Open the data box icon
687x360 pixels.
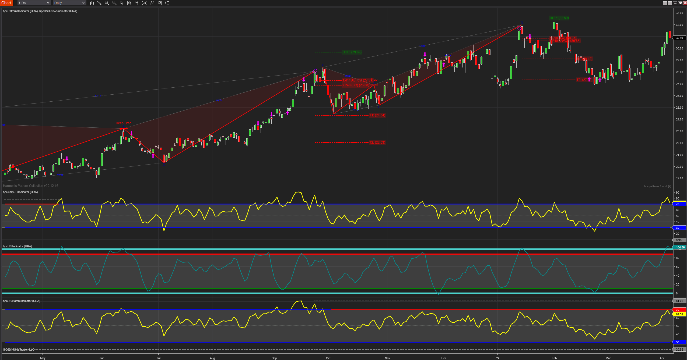(129, 3)
